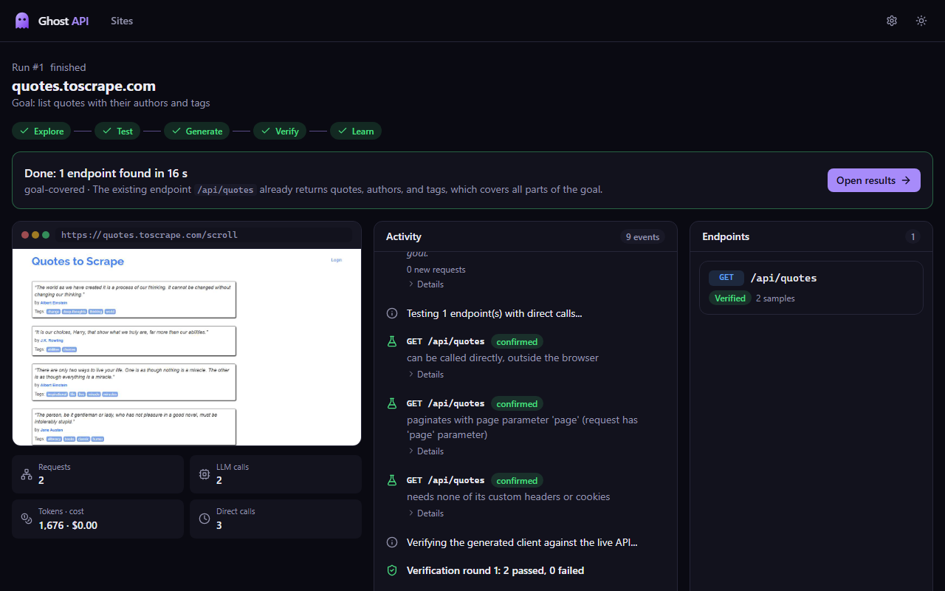Open the GET /api/quotes endpoint card

811,288
